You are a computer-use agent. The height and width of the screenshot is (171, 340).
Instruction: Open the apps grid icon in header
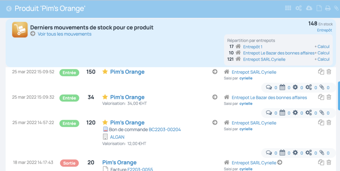(x=288, y=8)
